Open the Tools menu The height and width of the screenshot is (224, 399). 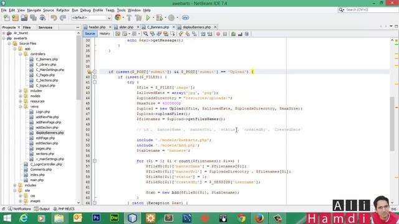coord(121,10)
